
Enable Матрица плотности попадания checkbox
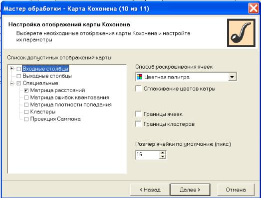pyautogui.click(x=26, y=105)
